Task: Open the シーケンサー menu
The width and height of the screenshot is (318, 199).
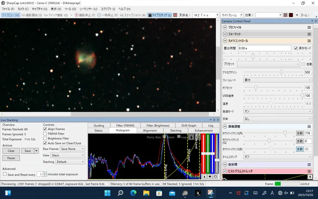Action: pos(89,9)
